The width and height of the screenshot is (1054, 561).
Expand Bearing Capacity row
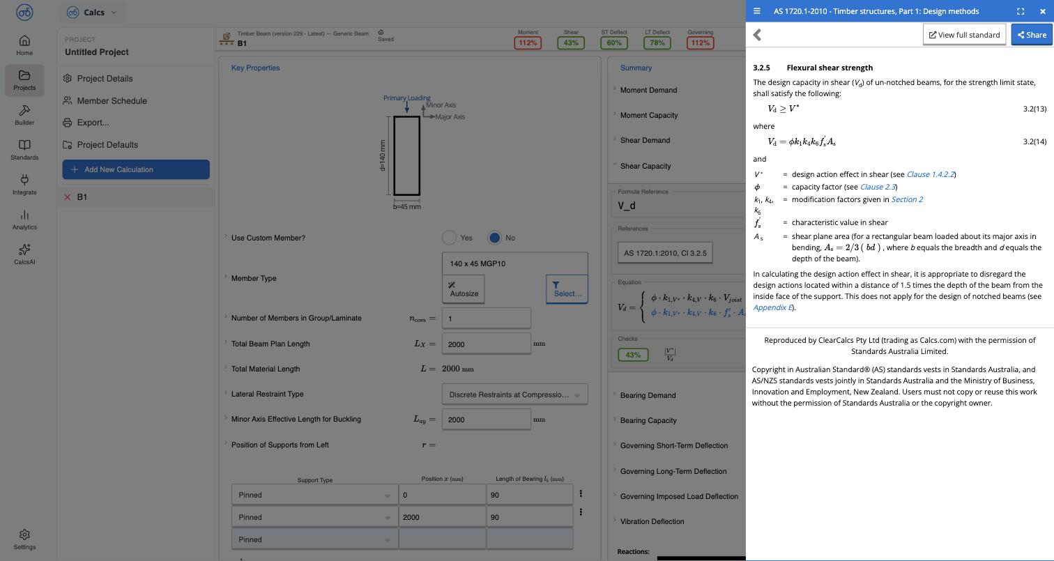click(x=648, y=420)
